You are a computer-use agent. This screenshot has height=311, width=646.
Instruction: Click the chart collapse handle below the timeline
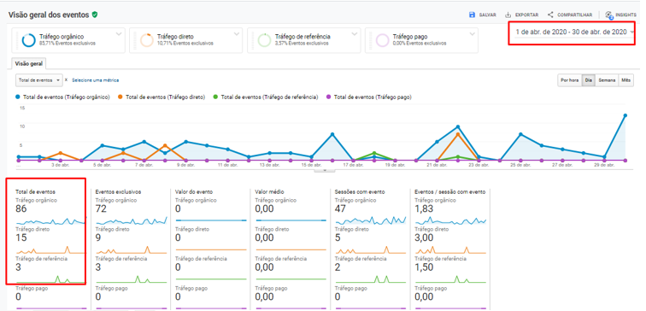click(x=325, y=170)
